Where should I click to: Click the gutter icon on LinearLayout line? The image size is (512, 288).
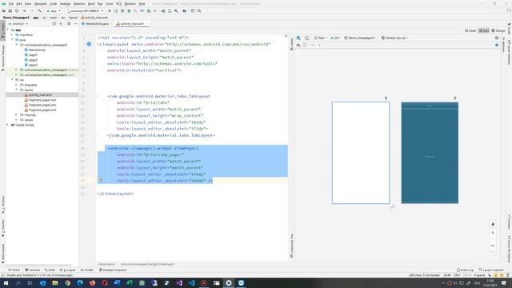(89, 44)
